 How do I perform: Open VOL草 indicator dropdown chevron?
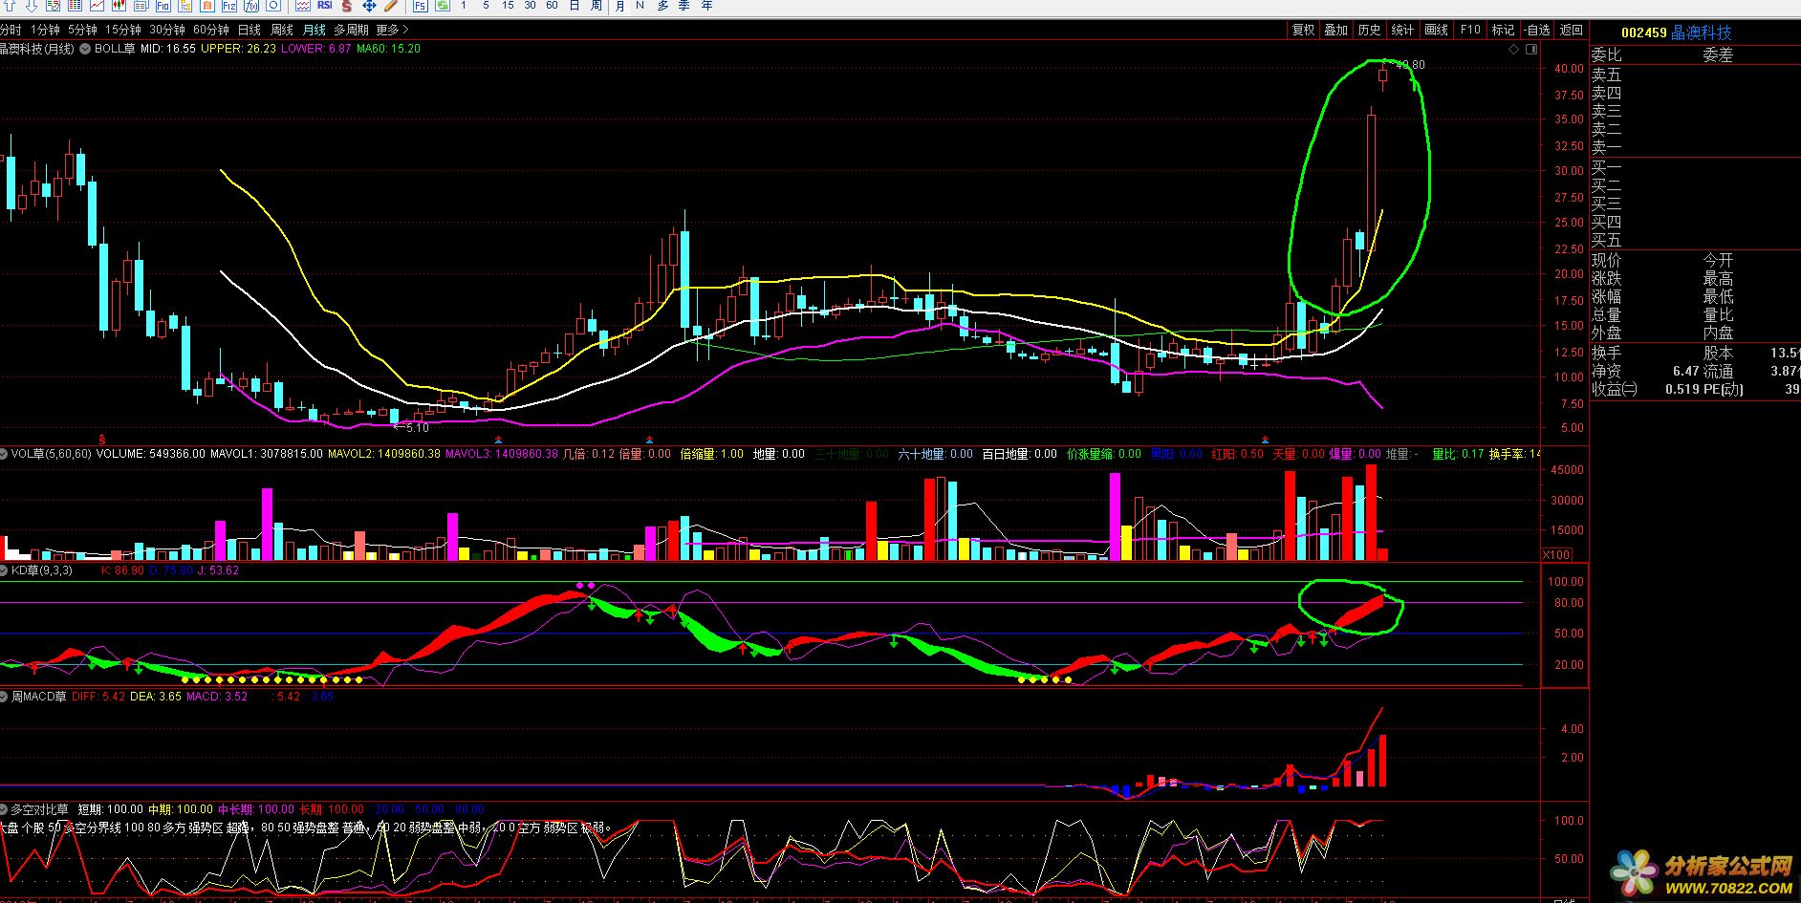click(5, 454)
